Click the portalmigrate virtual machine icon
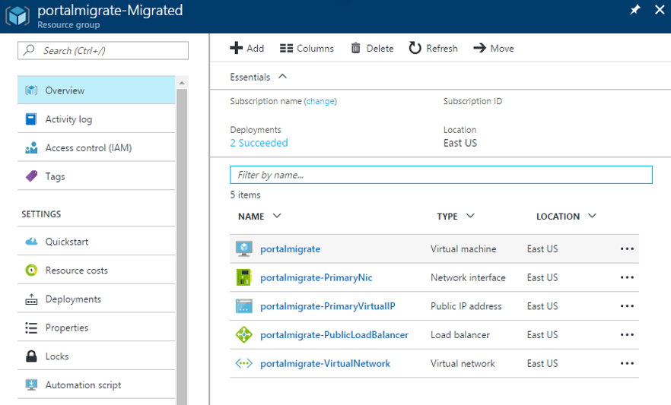The height and width of the screenshot is (405, 671). (243, 248)
